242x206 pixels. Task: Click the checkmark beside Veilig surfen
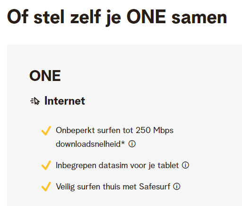(x=46, y=187)
